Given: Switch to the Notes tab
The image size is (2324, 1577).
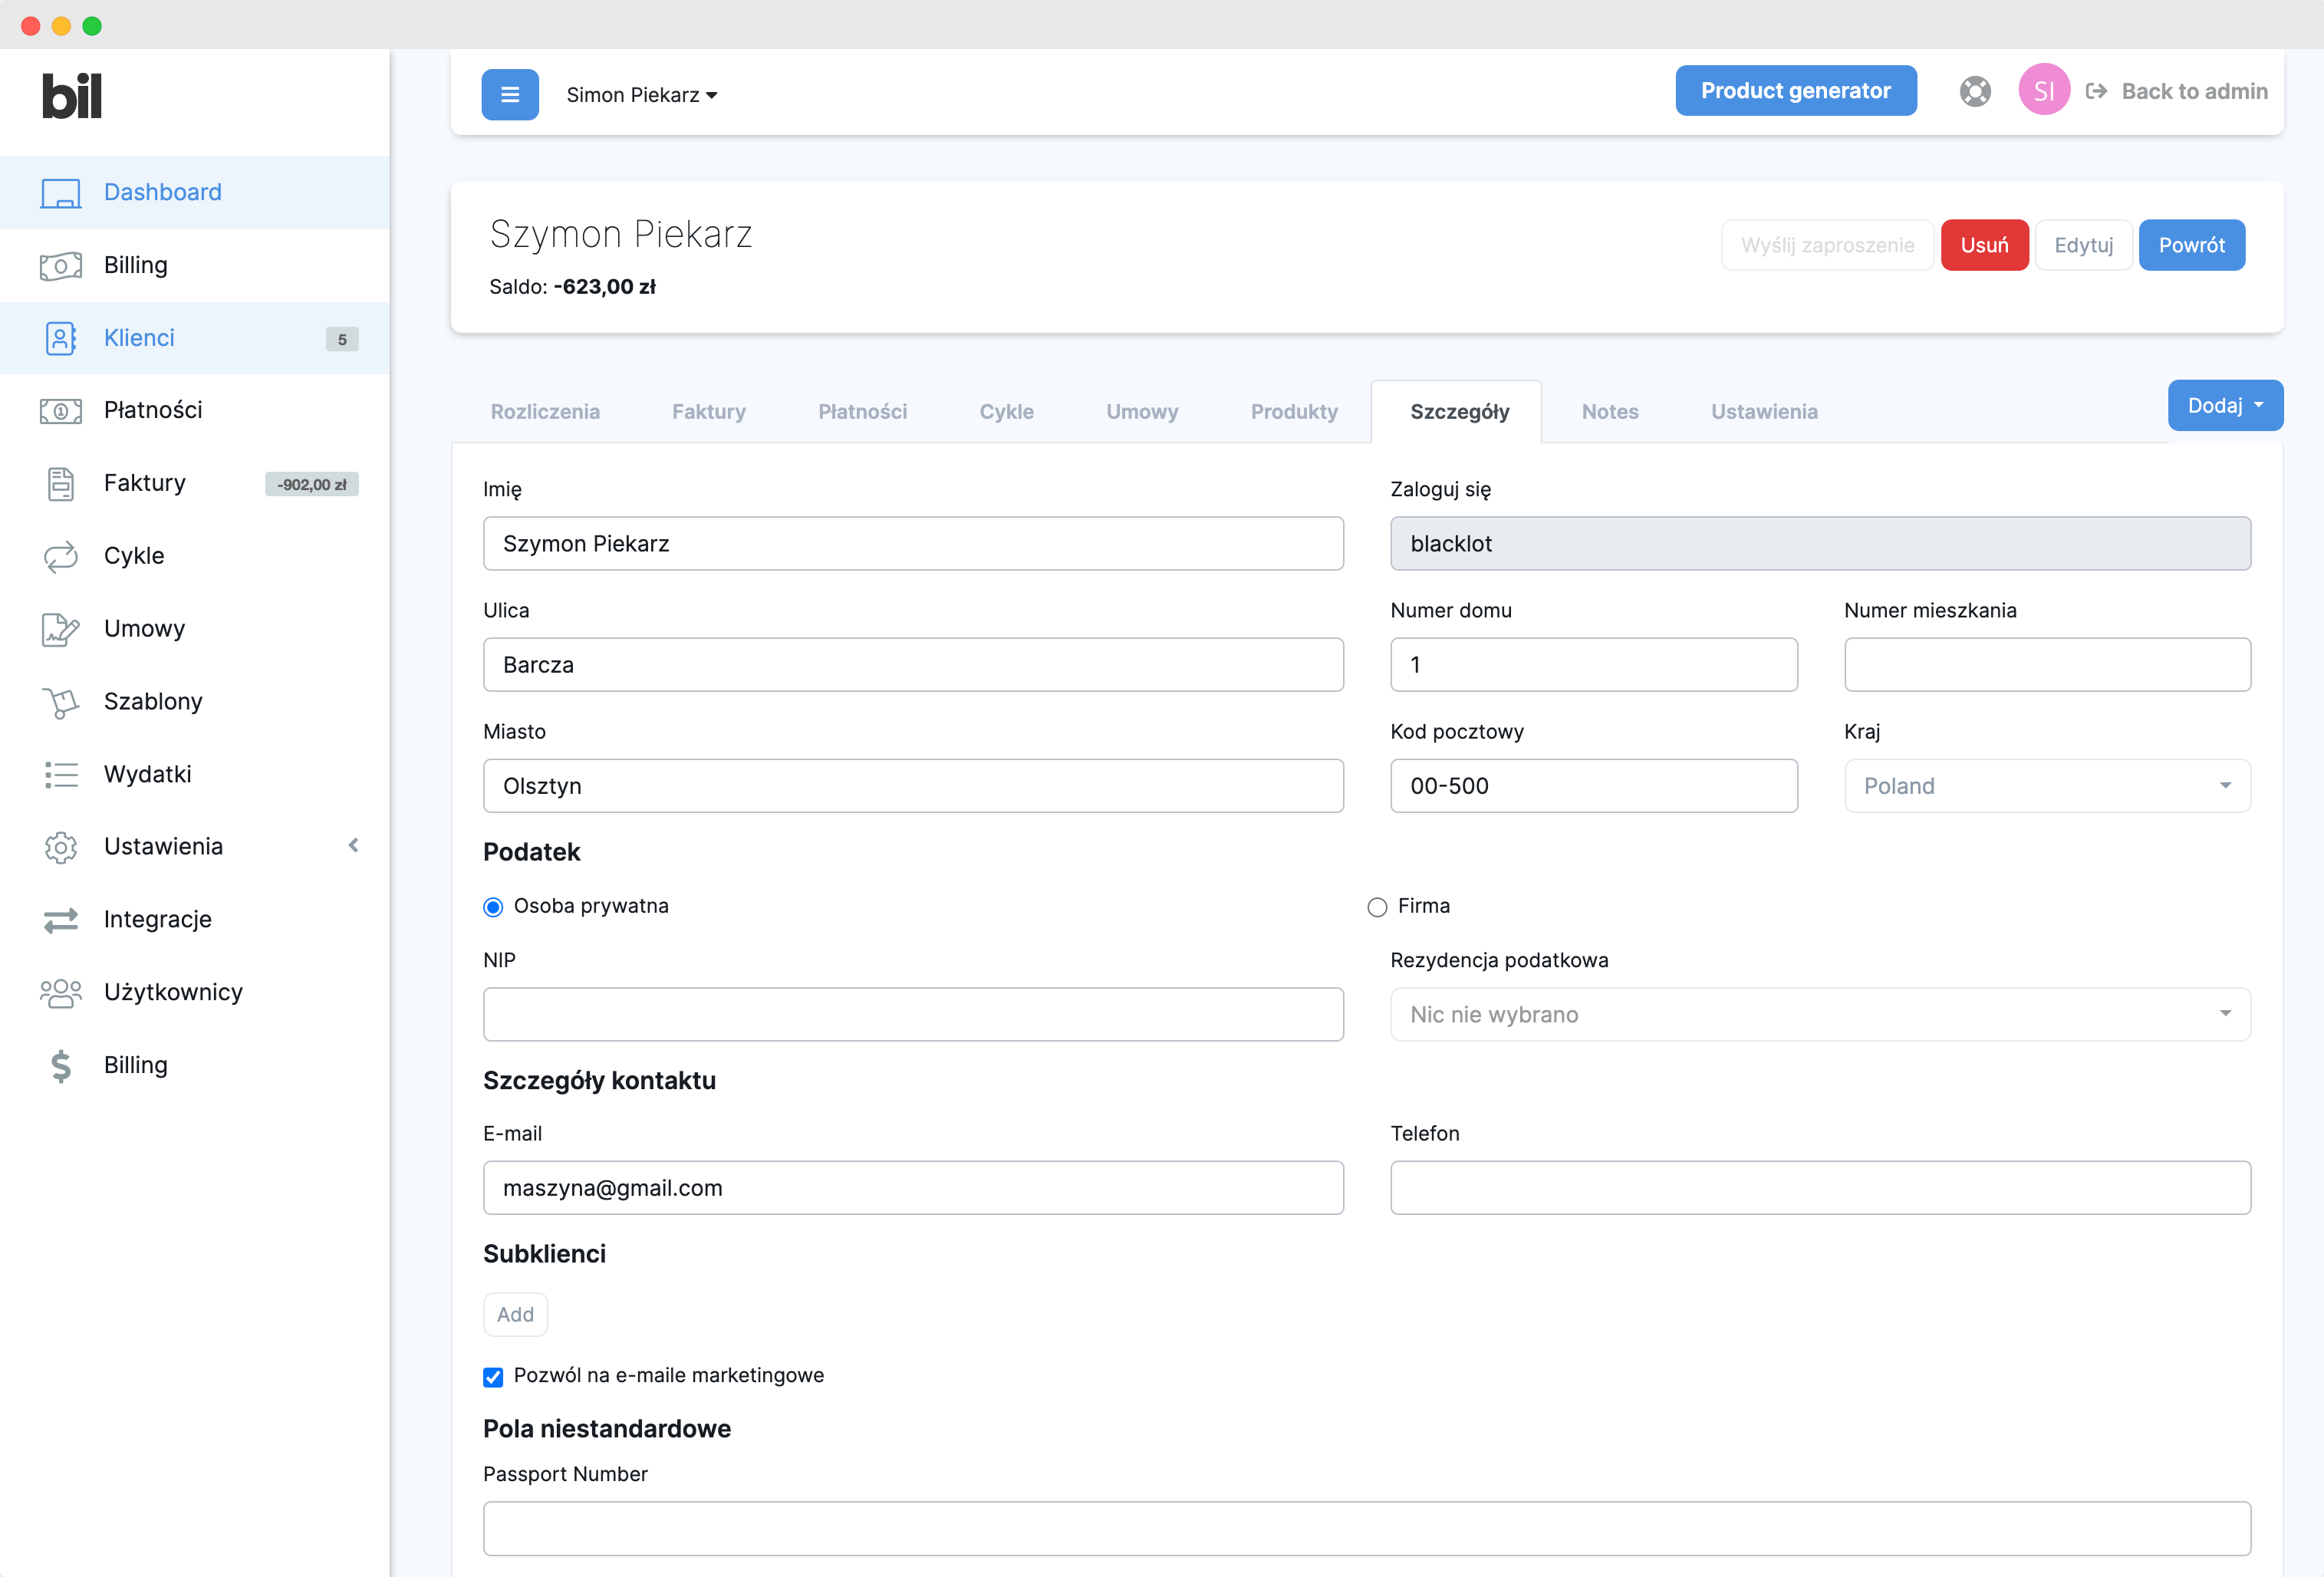Looking at the screenshot, I should (x=1609, y=412).
